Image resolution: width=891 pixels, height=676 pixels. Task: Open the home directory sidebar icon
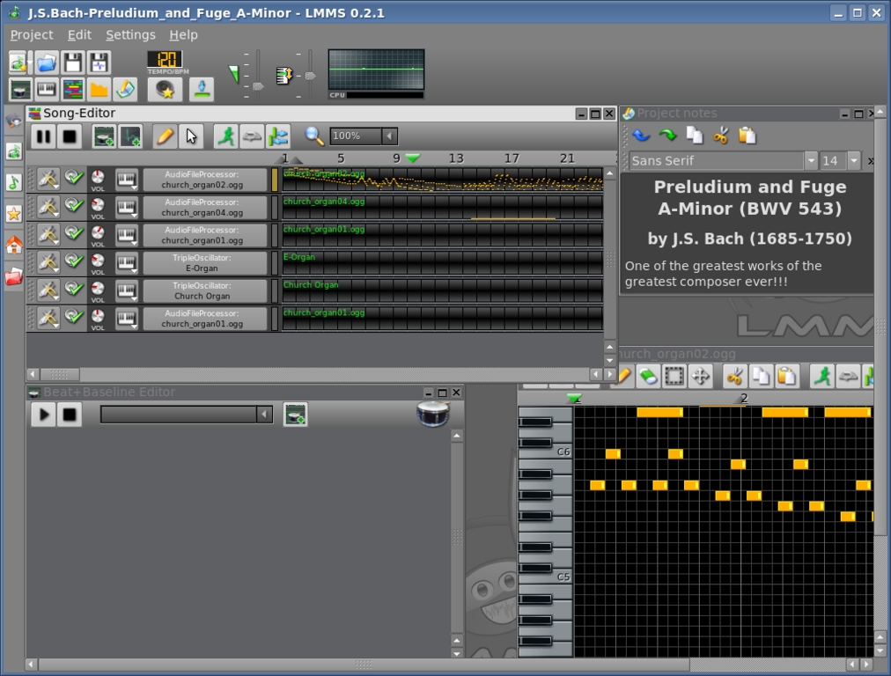tap(13, 246)
